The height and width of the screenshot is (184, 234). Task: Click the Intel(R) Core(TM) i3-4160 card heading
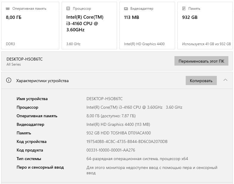click(x=85, y=23)
